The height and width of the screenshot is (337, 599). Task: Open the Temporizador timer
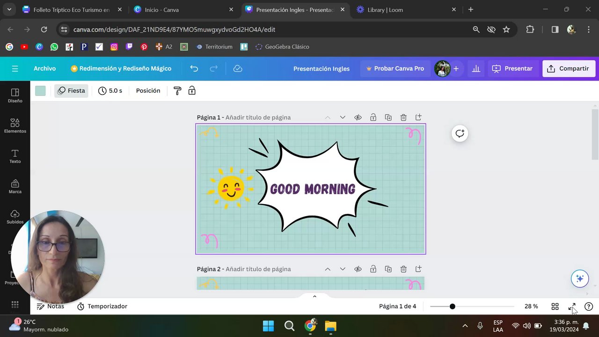pyautogui.click(x=102, y=307)
